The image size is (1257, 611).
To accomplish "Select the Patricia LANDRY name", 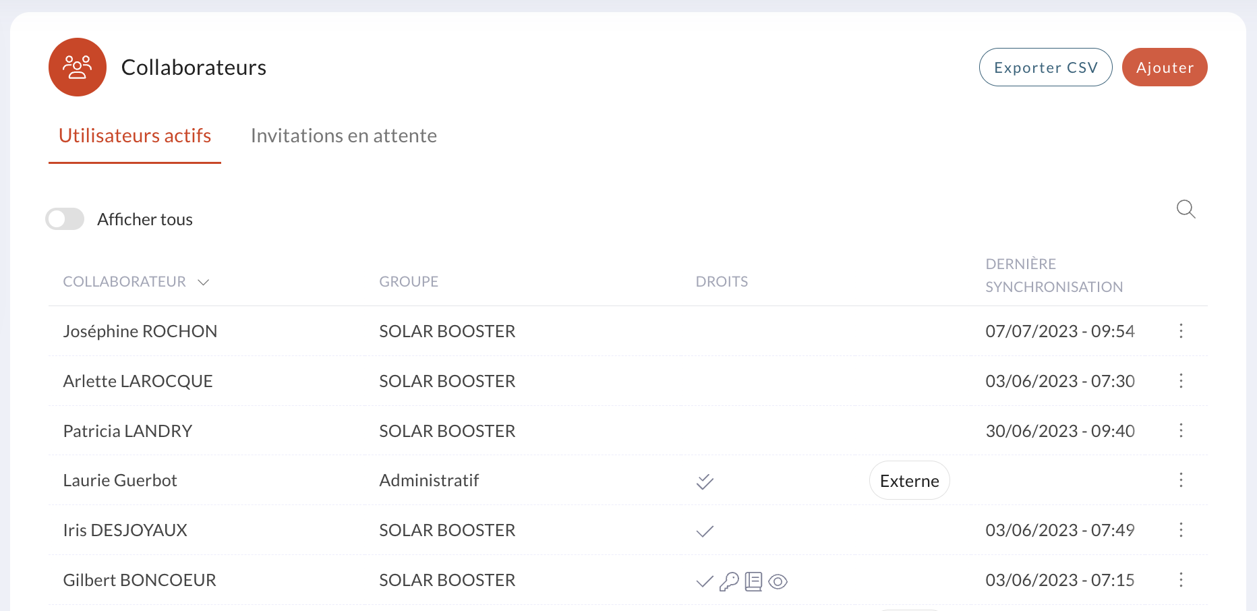I will tap(127, 431).
